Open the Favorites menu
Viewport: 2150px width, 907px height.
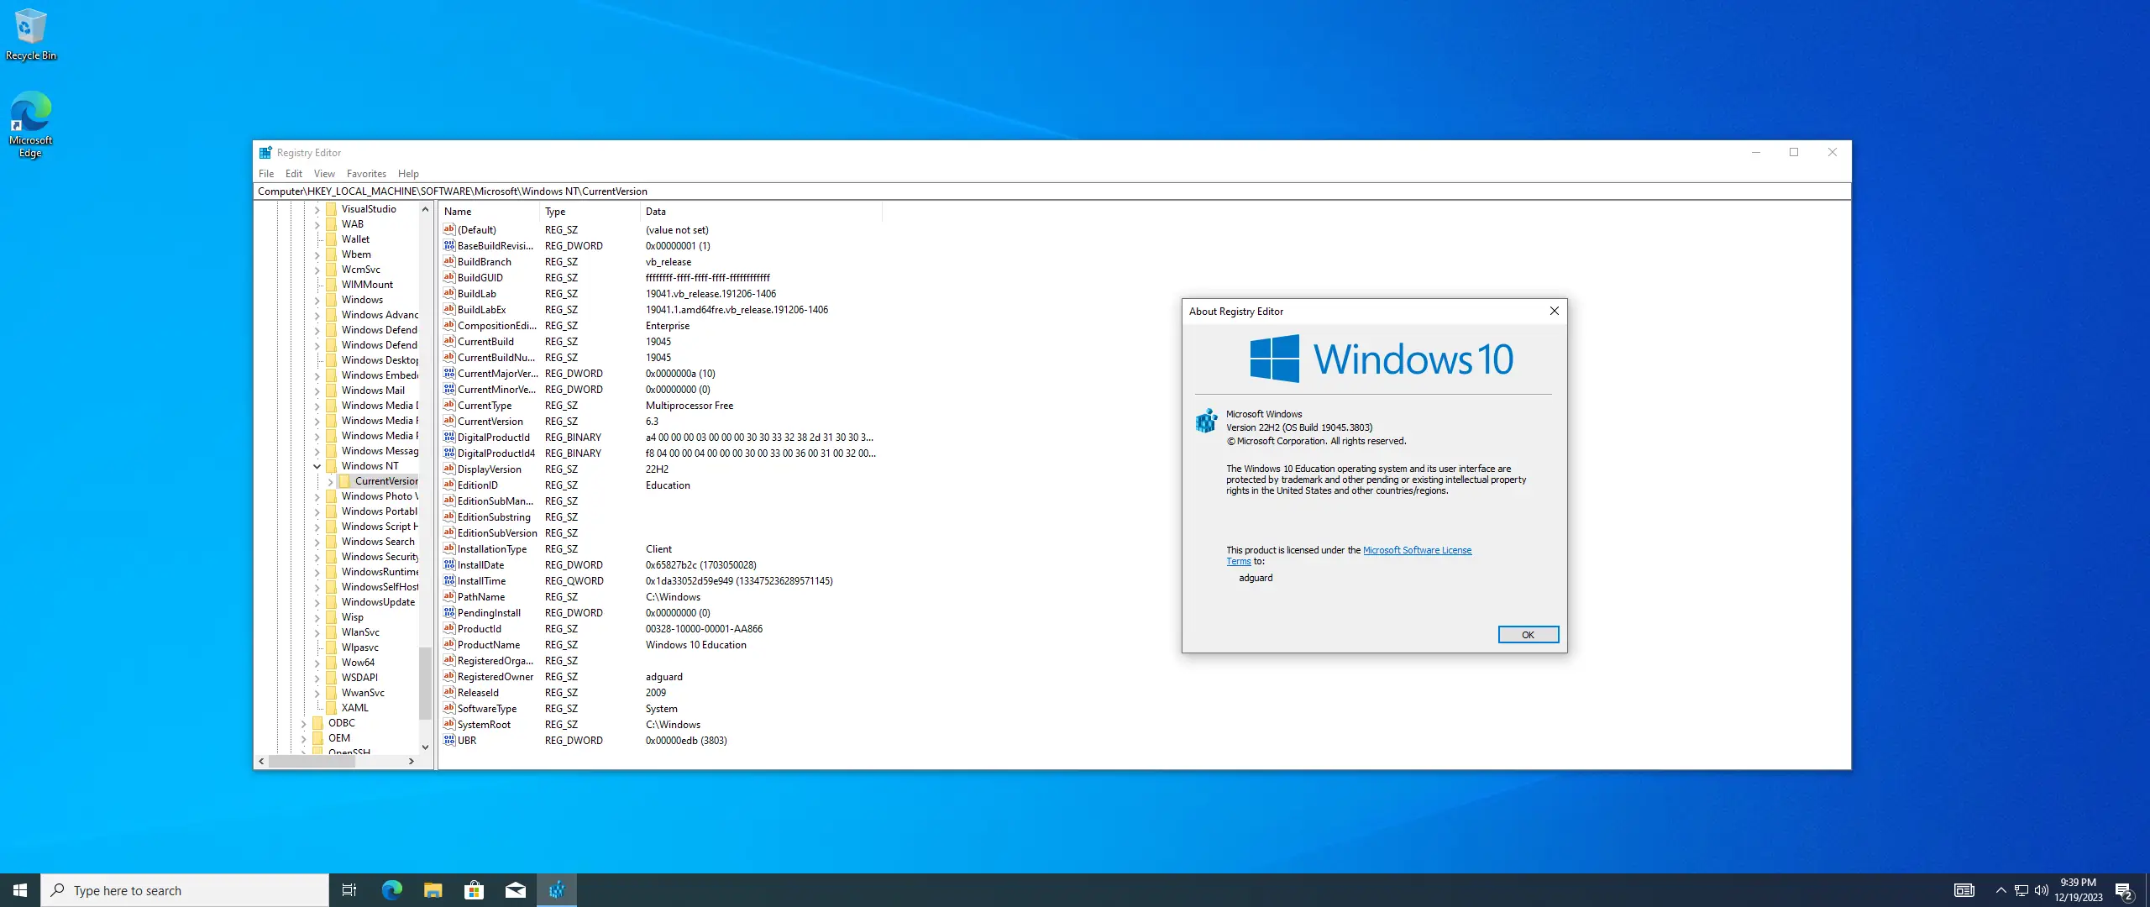366,174
